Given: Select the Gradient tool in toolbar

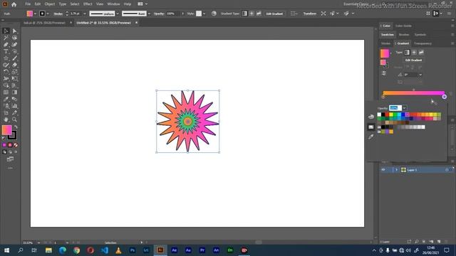Looking at the screenshot, I should click(14, 92).
